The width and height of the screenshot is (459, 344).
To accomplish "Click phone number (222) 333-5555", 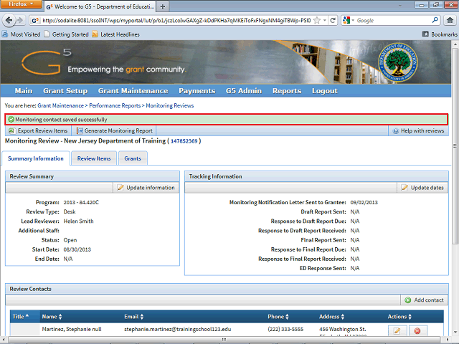I will [x=285, y=329].
